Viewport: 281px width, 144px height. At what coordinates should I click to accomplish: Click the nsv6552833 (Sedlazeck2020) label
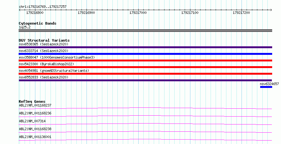[x=44, y=77]
